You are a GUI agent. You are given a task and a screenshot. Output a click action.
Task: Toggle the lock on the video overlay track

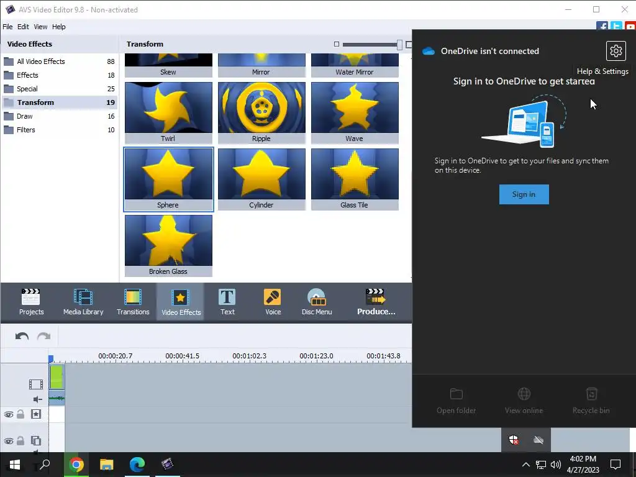[x=20, y=440]
